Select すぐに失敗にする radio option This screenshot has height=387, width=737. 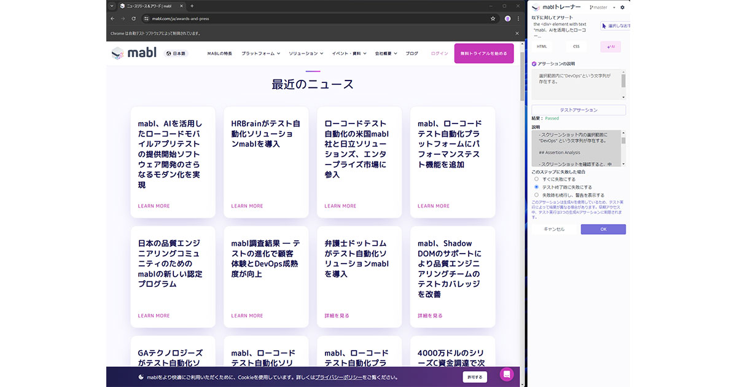point(536,179)
